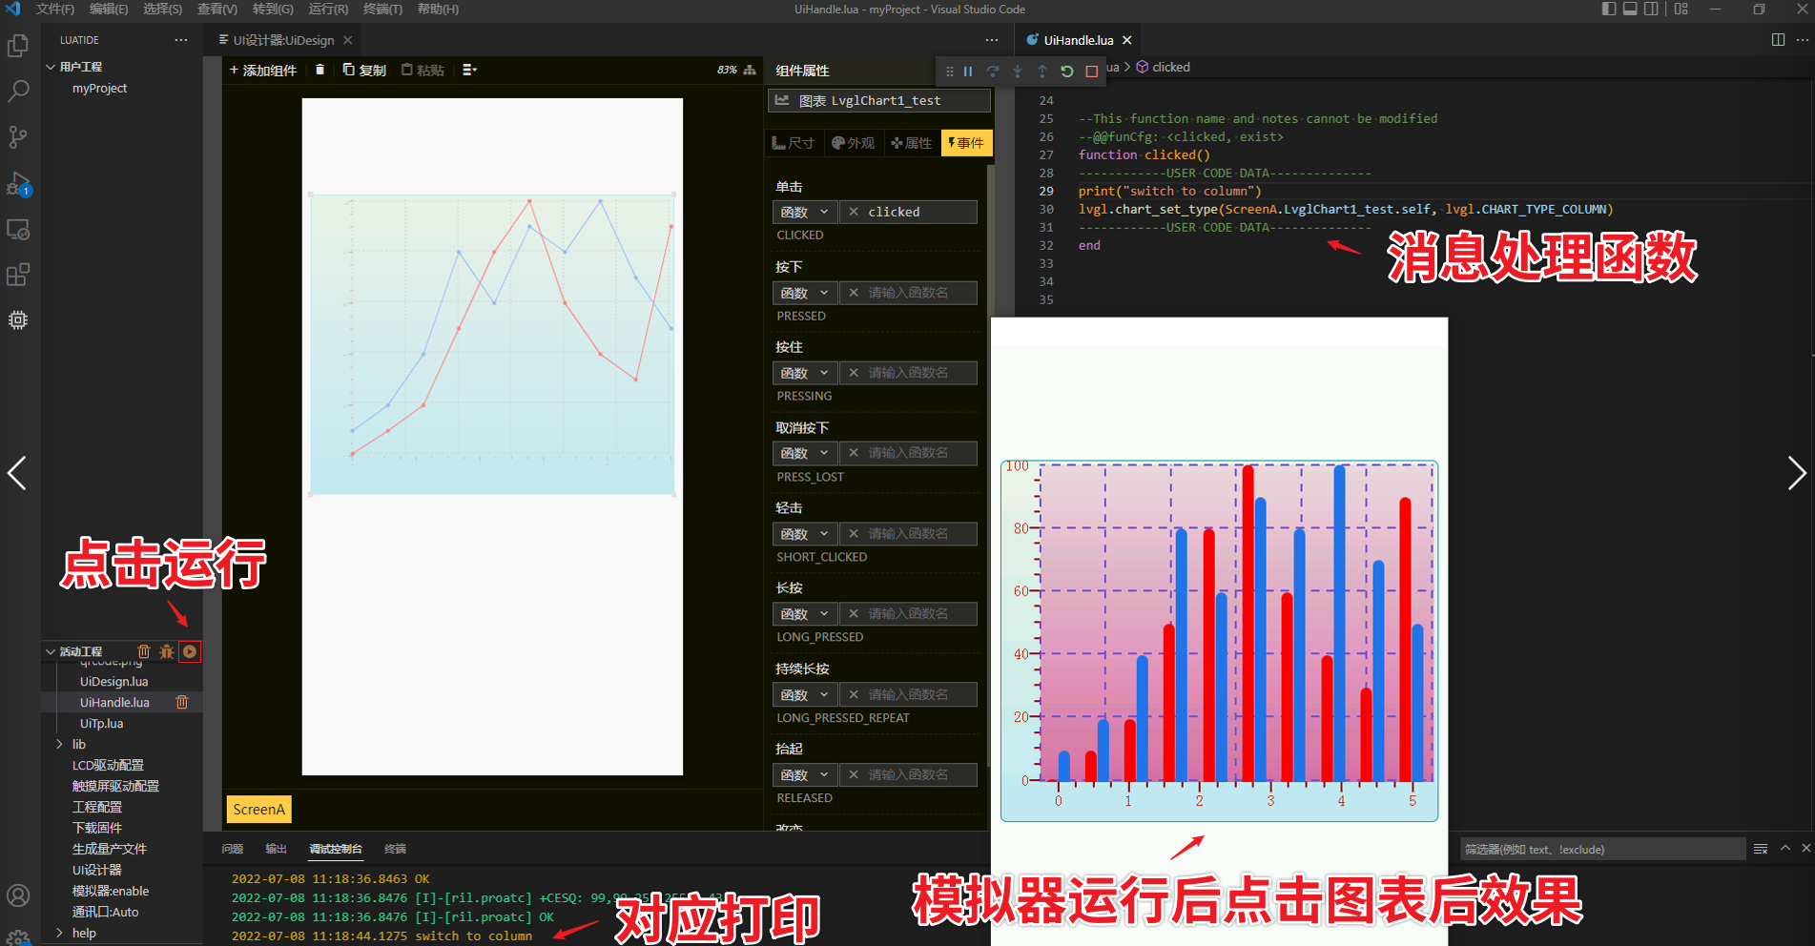Close the UI设计器:UiDesign tab
1815x946 pixels.
pyautogui.click(x=348, y=40)
